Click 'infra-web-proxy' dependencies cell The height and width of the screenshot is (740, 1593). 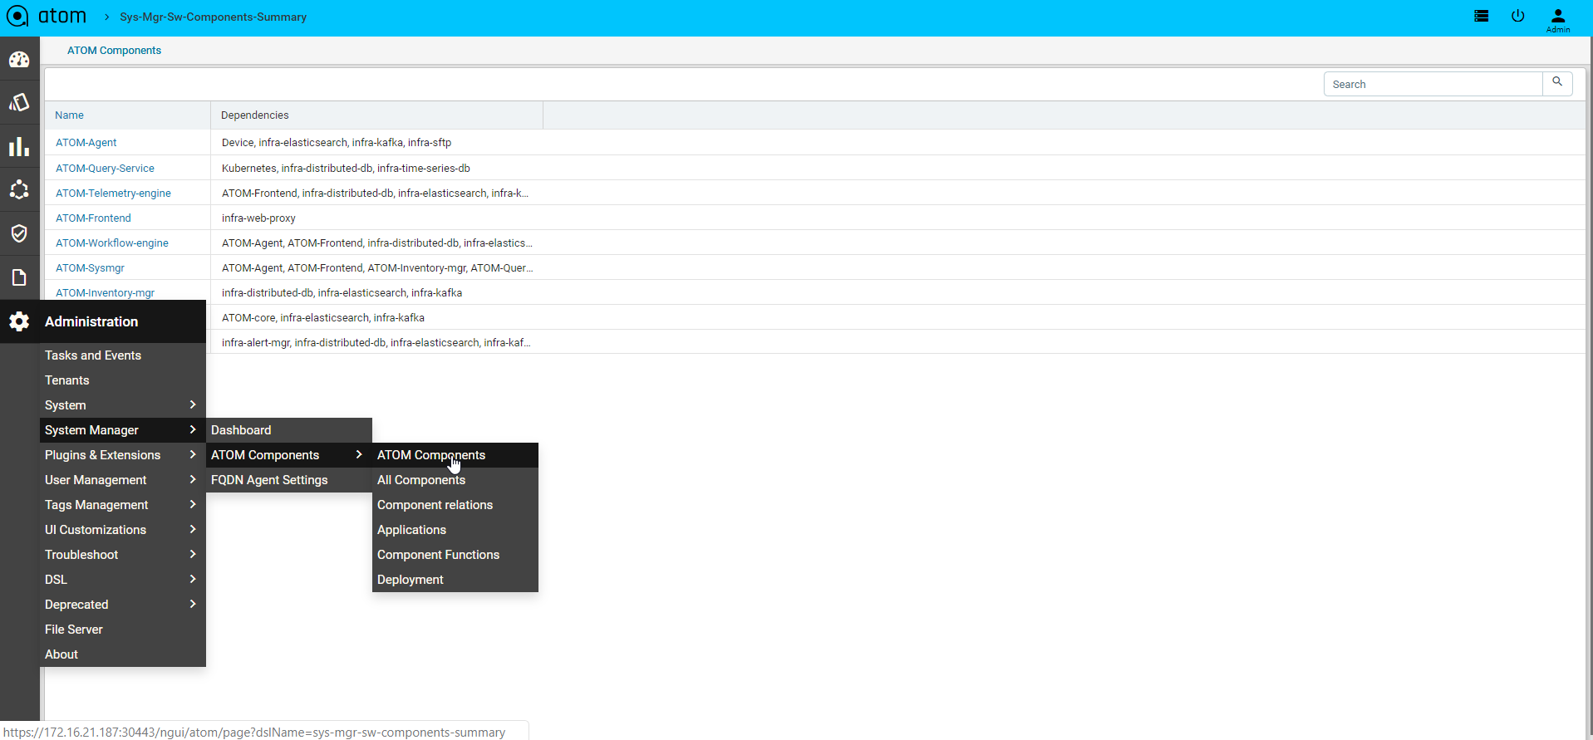coord(258,218)
